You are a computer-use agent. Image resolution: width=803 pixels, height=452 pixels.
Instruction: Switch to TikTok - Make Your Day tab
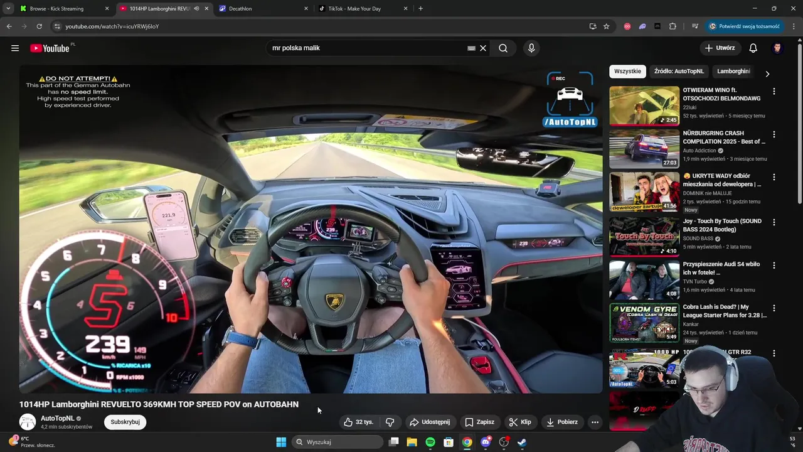pyautogui.click(x=363, y=9)
